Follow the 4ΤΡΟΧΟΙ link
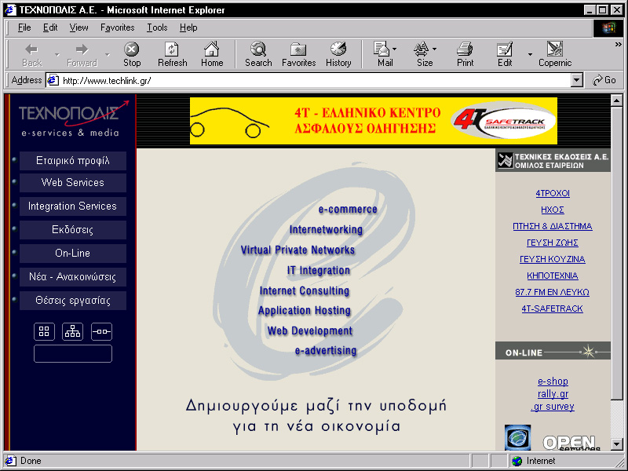Screen dimensions: 628x471 click(x=553, y=193)
